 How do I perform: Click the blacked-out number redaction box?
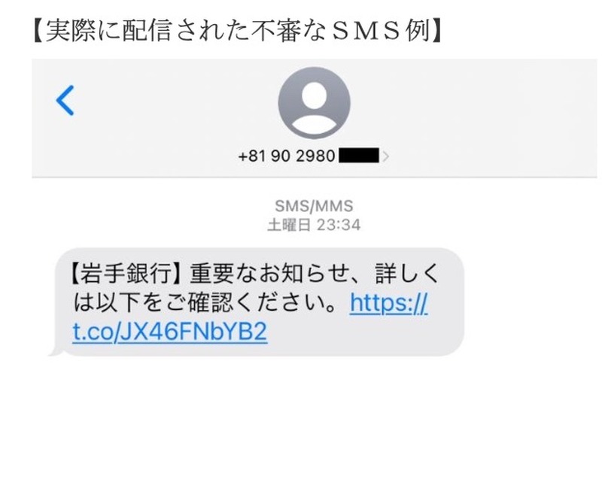tap(359, 156)
